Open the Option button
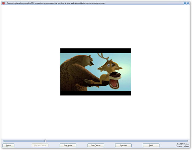Screen dimensions: 192x150 click(8, 145)
